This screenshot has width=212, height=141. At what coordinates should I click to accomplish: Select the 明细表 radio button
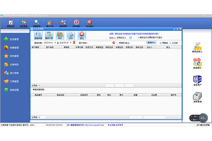coord(160,43)
